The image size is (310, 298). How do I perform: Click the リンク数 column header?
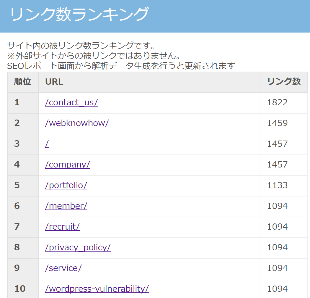coord(283,82)
